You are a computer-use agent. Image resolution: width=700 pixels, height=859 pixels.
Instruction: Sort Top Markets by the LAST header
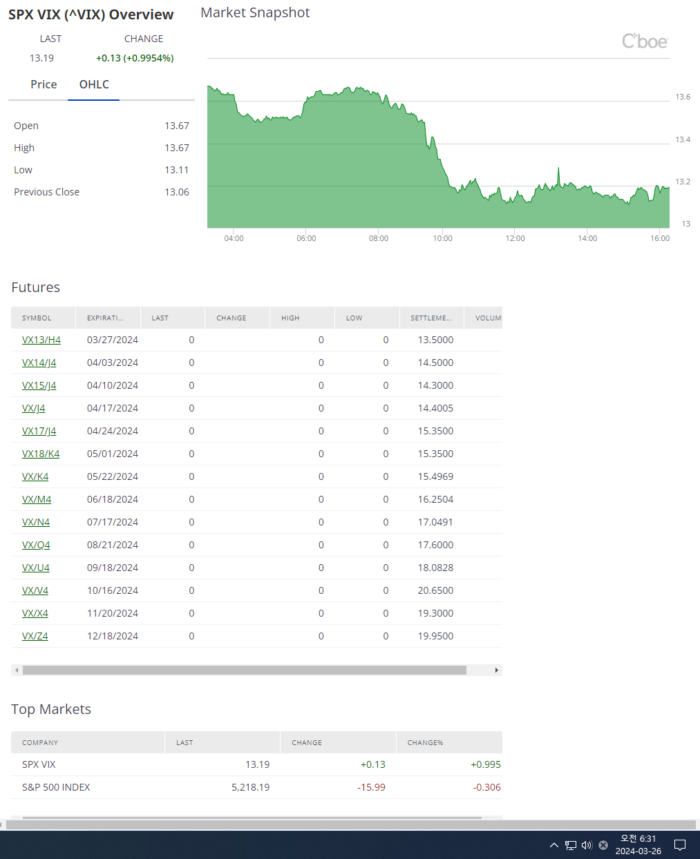[223, 742]
